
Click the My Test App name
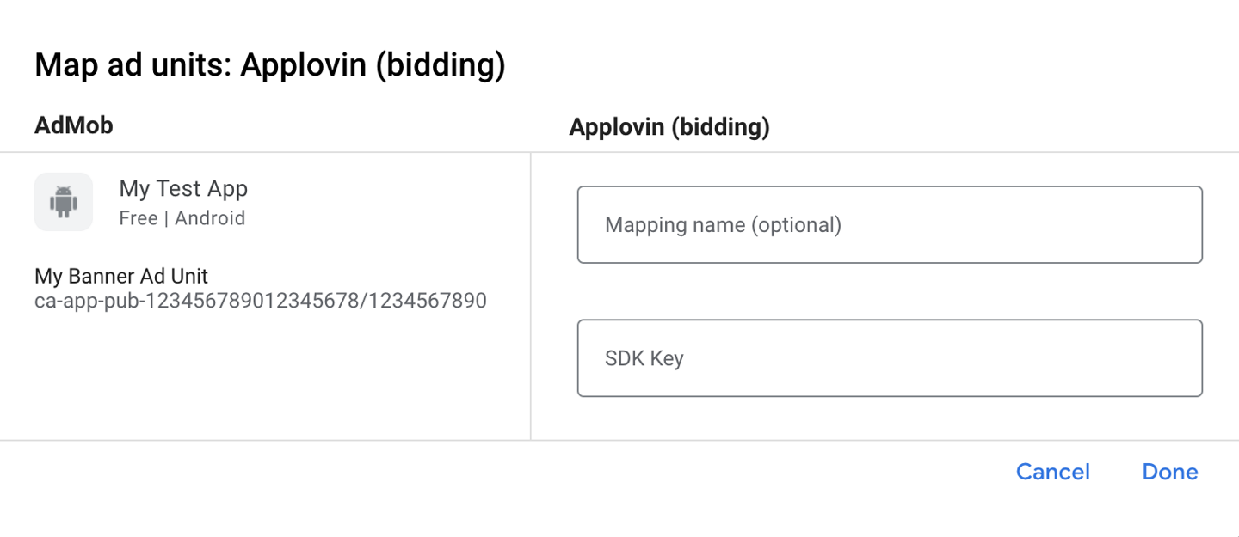point(183,188)
